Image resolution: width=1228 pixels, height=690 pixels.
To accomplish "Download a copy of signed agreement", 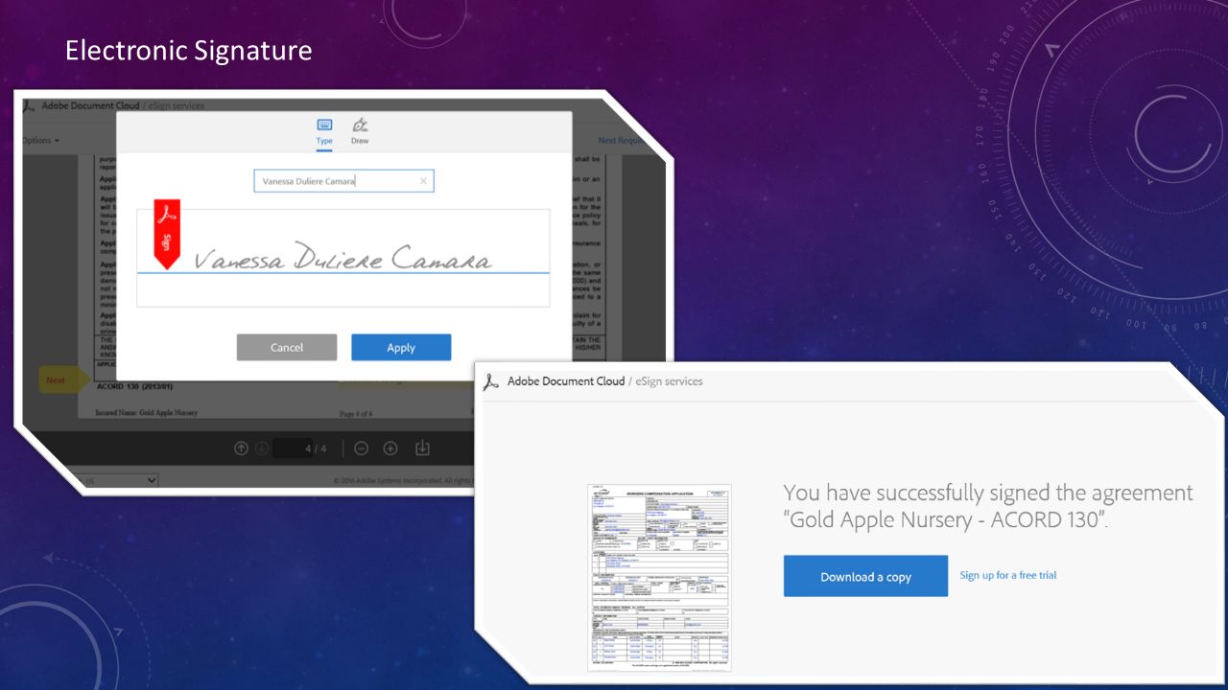I will 865,576.
